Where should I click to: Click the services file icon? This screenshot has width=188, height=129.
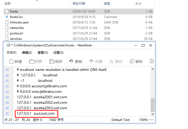[7, 39]
